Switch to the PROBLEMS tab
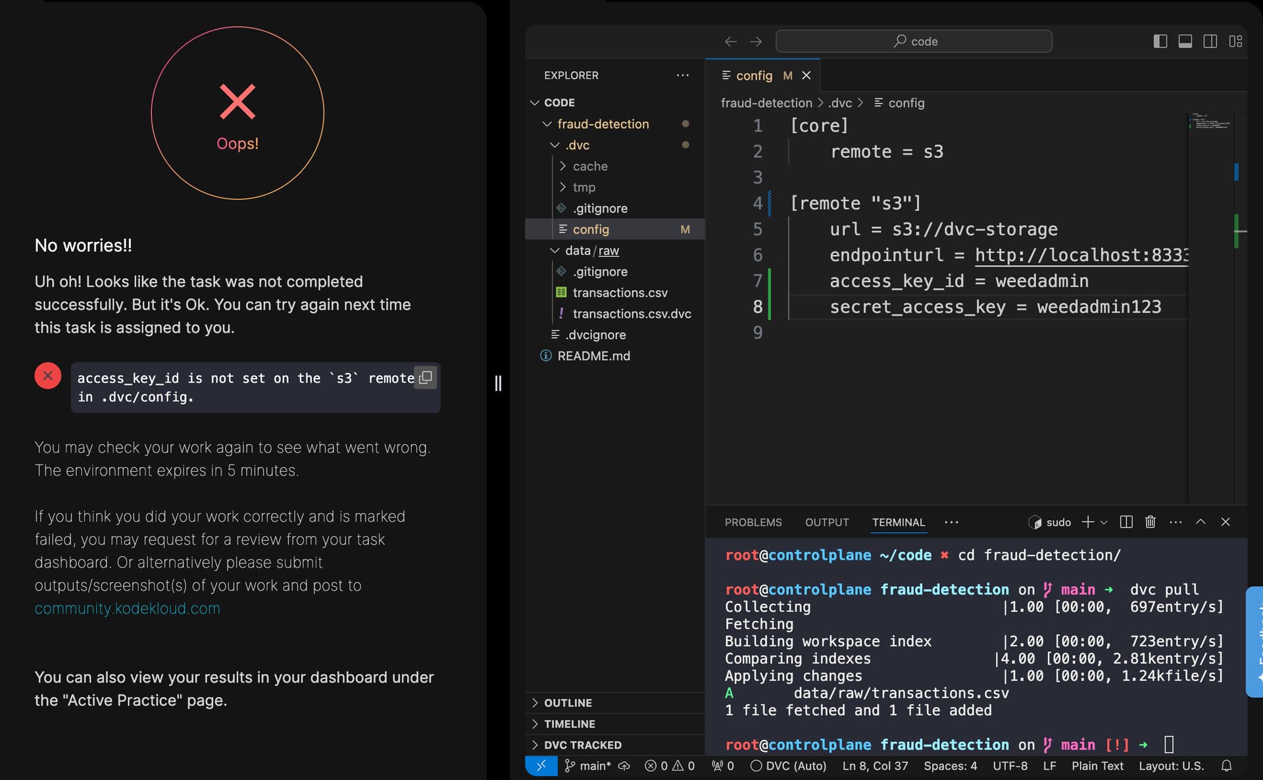 point(753,522)
